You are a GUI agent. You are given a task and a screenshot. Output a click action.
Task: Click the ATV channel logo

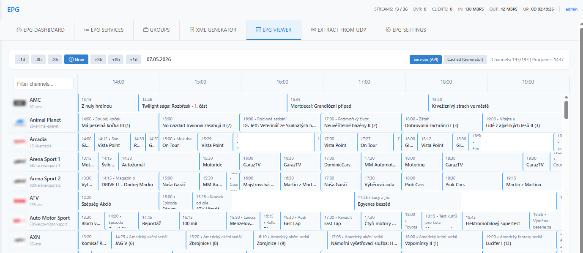click(x=19, y=201)
